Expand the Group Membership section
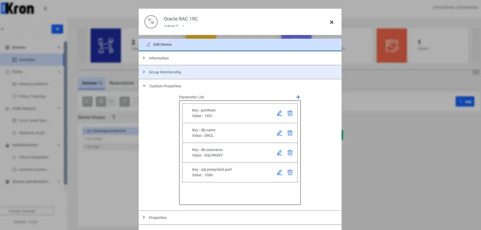This screenshot has width=481, height=230. (240, 72)
